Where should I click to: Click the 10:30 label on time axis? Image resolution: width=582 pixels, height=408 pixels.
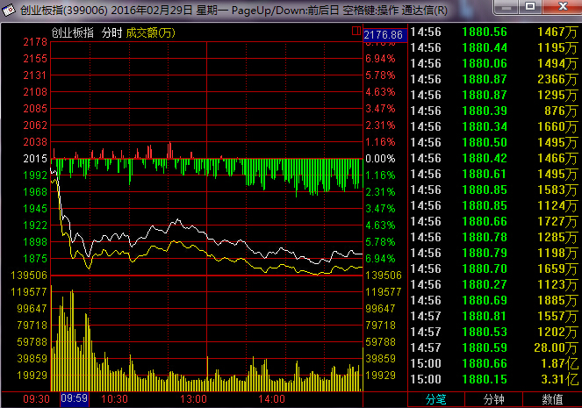pyautogui.click(x=115, y=399)
